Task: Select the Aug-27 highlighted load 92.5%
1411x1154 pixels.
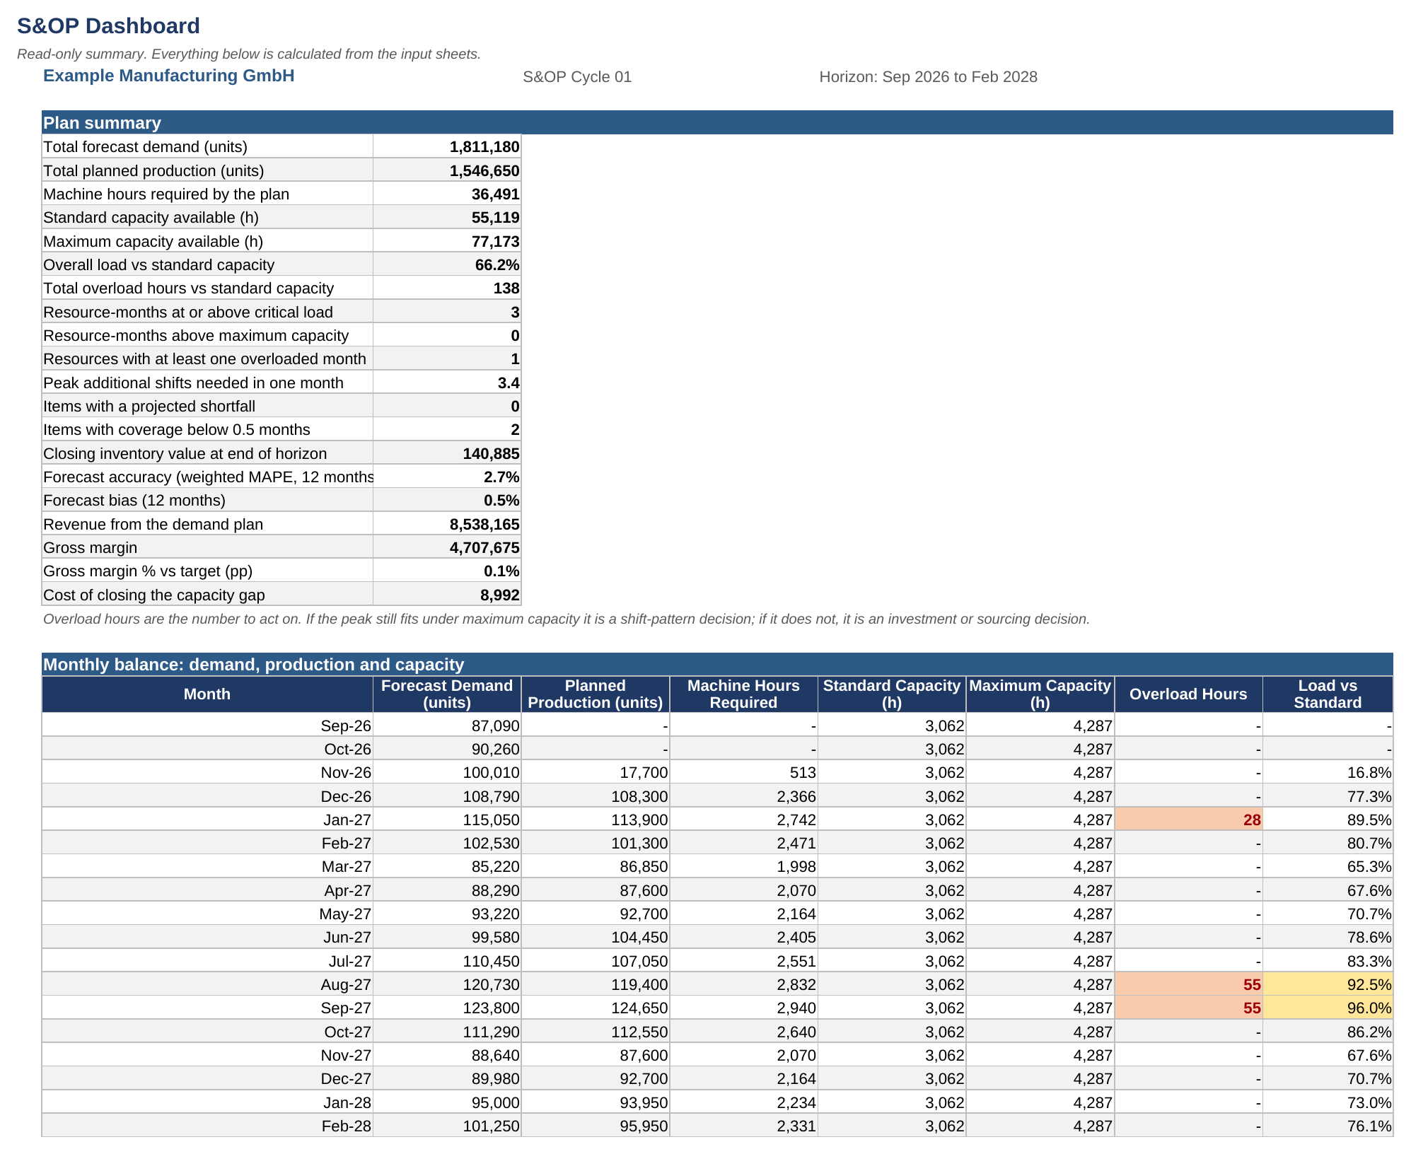Action: (1328, 984)
